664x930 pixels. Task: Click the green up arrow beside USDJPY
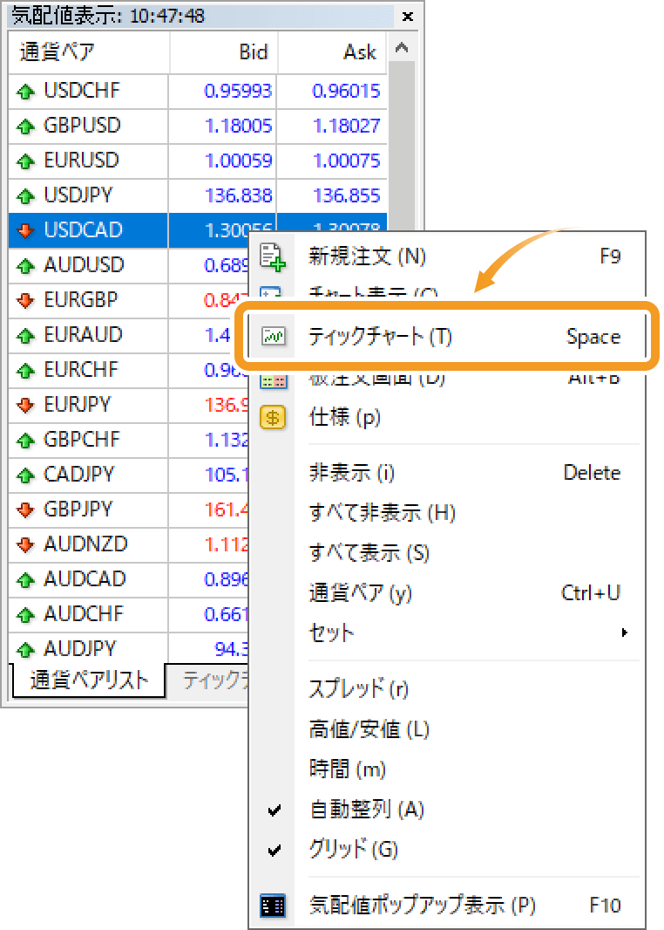[x=25, y=196]
